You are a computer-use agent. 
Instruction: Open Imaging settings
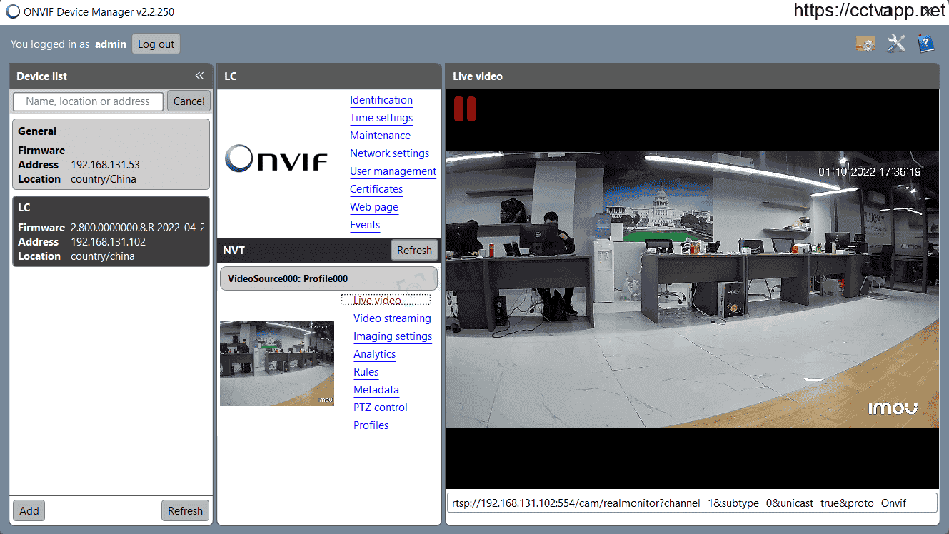click(393, 336)
